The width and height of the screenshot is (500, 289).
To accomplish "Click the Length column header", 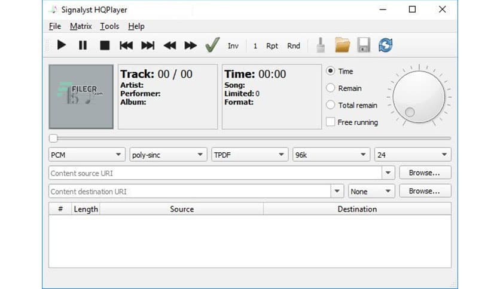I will 86,209.
